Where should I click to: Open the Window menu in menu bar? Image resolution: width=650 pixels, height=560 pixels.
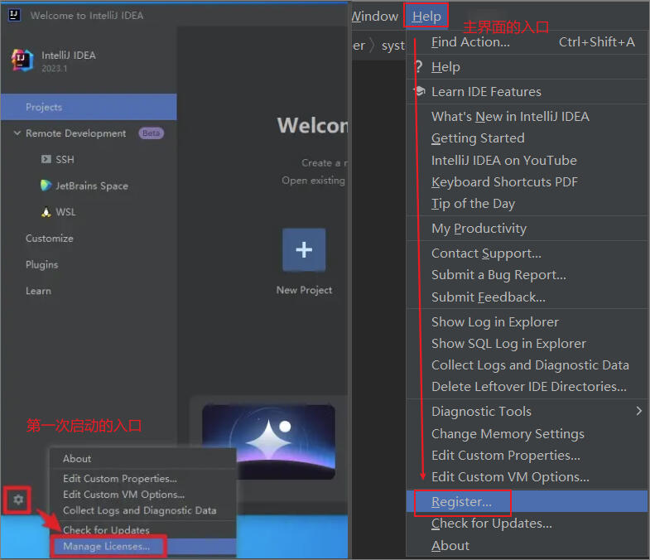(375, 17)
